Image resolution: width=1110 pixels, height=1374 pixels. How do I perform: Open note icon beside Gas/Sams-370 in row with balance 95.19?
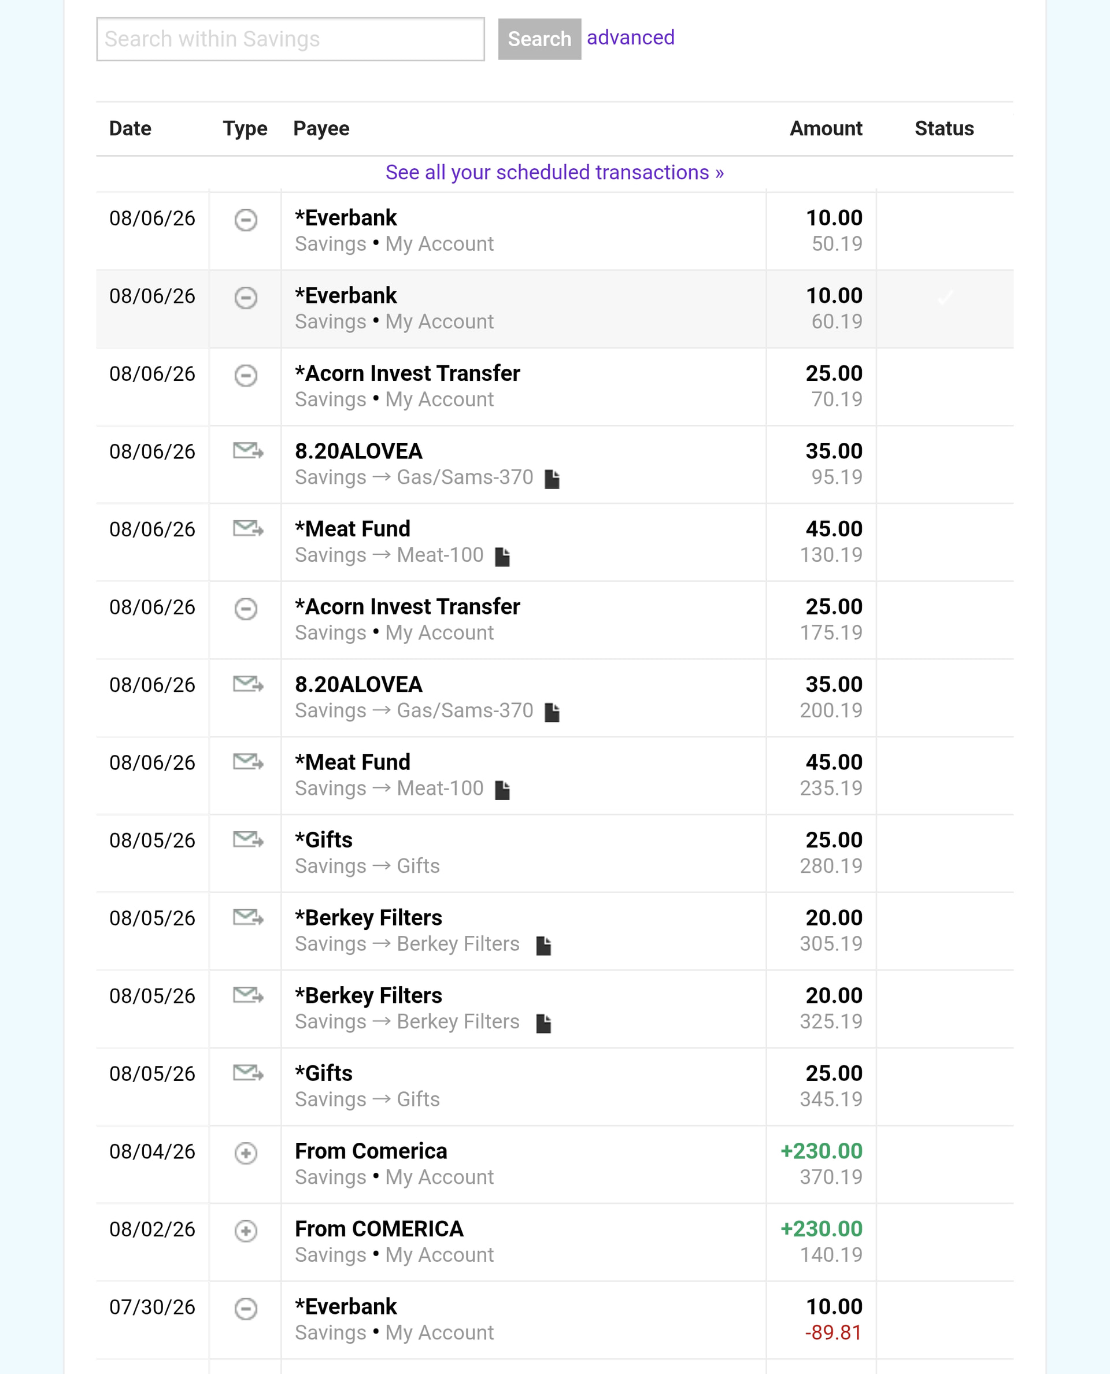tap(552, 479)
